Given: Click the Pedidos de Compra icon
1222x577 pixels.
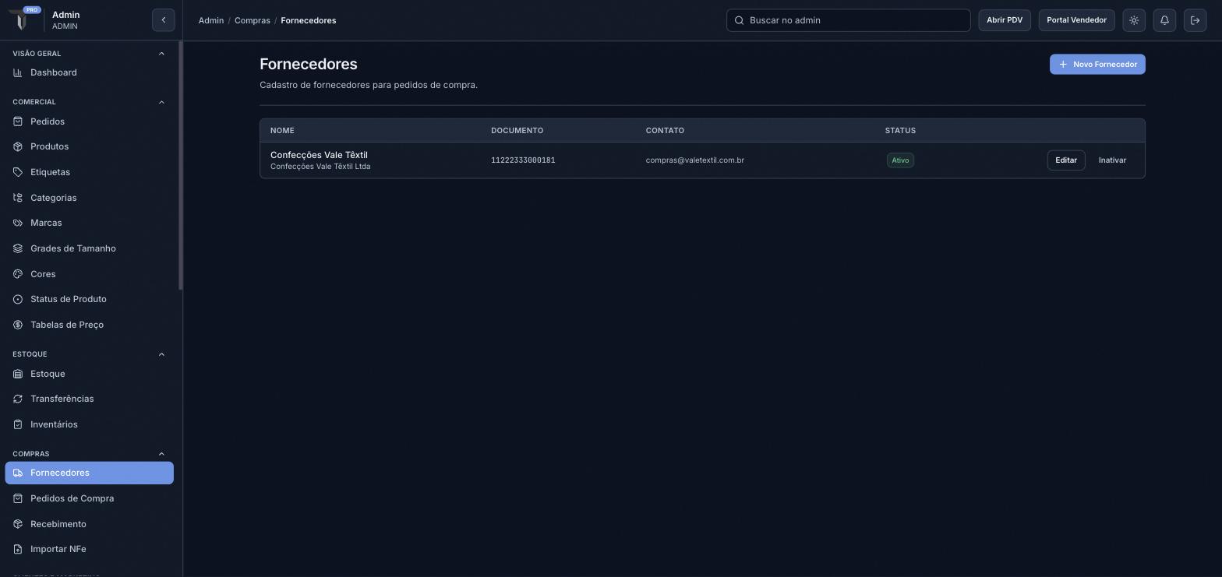Looking at the screenshot, I should click(18, 498).
